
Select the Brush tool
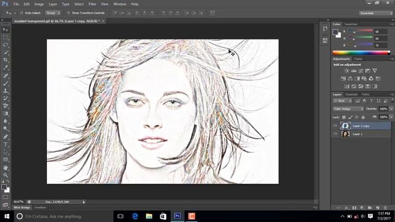click(x=6, y=83)
